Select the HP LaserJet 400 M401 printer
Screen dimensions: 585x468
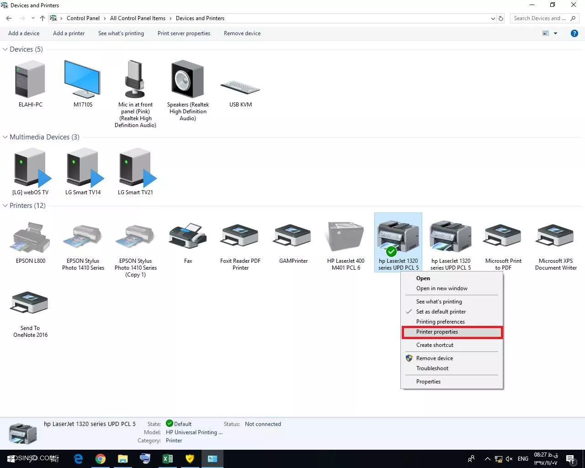click(346, 237)
